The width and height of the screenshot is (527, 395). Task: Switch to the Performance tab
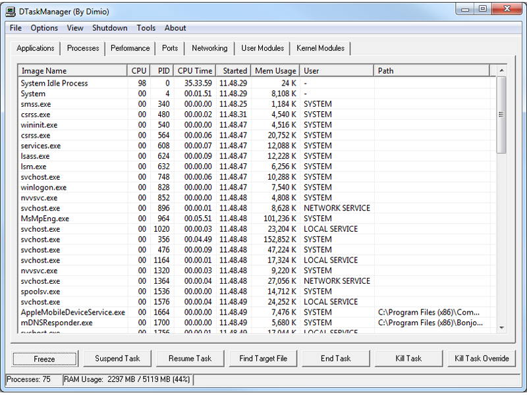(x=130, y=48)
